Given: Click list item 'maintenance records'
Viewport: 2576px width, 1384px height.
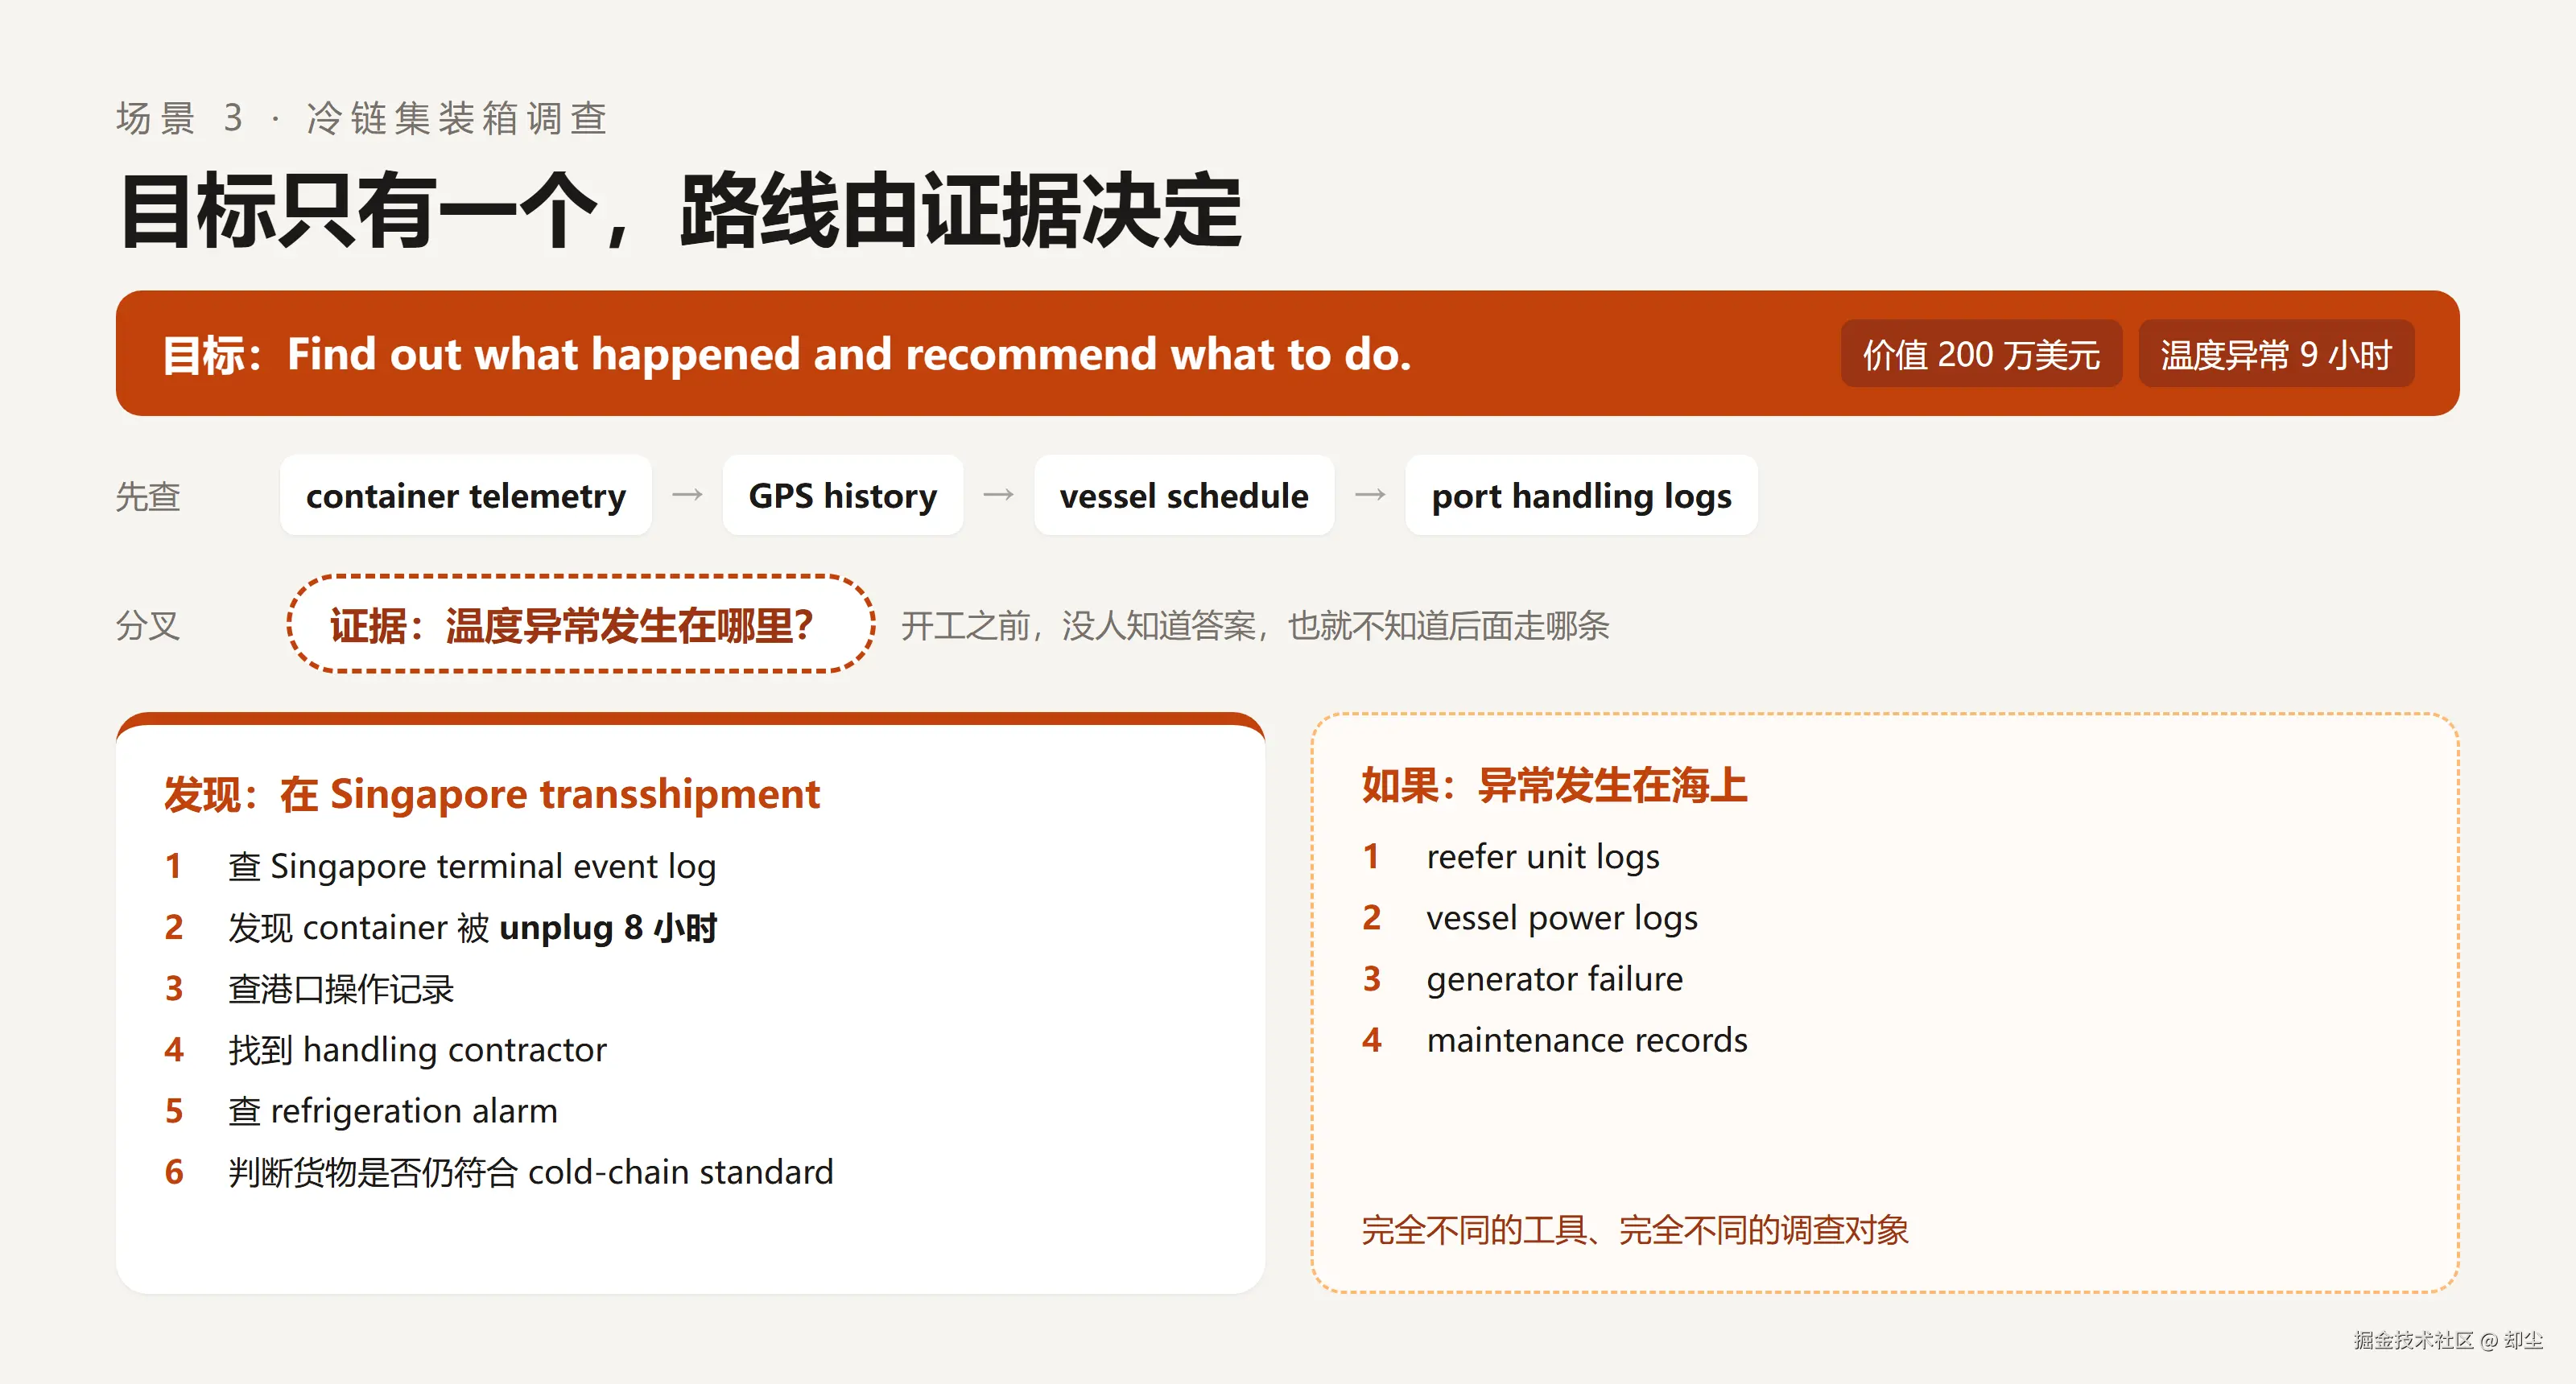Looking at the screenshot, I should click(x=1587, y=1040).
